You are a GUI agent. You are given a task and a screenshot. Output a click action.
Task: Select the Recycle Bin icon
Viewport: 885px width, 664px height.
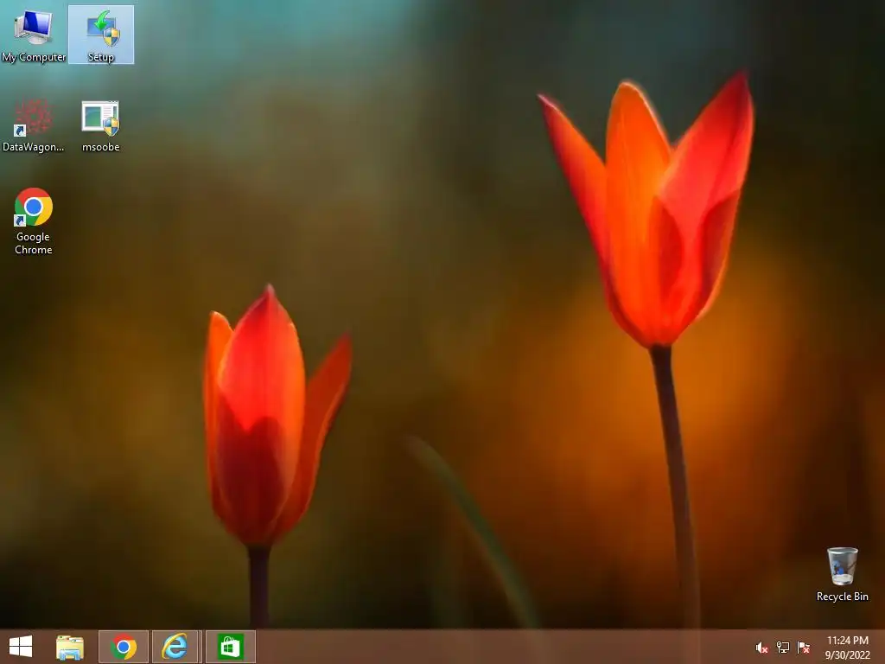pos(842,574)
